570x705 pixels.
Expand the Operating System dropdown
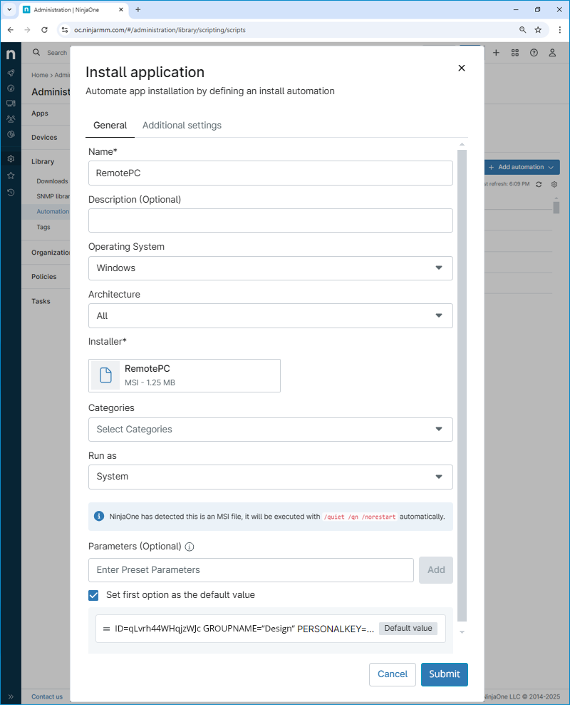tap(271, 268)
